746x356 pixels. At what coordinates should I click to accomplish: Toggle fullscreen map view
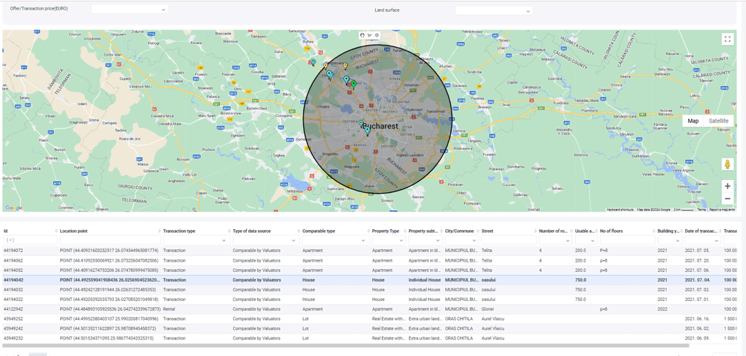[x=727, y=39]
